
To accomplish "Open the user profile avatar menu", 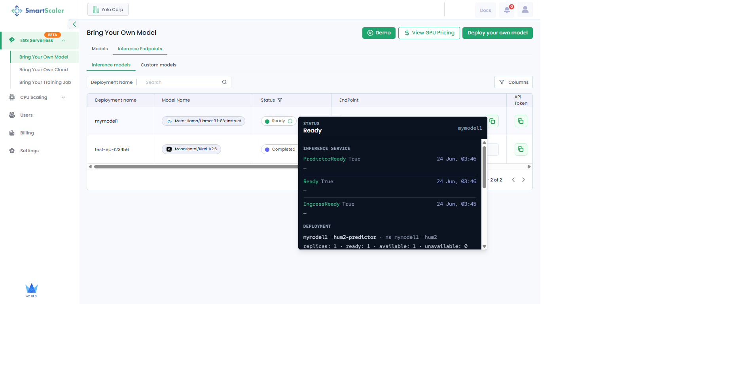I will [x=525, y=10].
